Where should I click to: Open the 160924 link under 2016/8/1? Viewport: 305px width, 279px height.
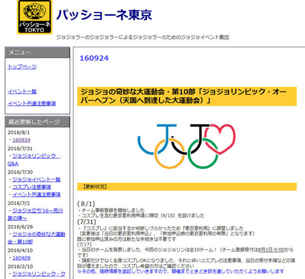click(21, 140)
